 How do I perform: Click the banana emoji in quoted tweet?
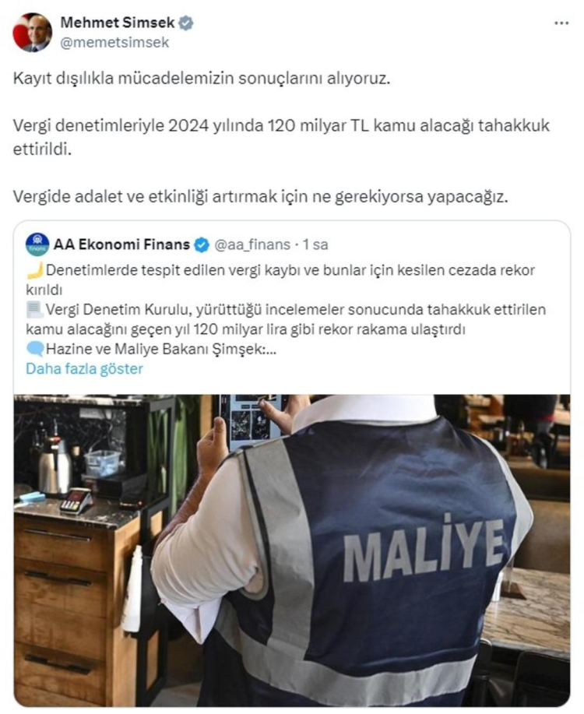[35, 270]
